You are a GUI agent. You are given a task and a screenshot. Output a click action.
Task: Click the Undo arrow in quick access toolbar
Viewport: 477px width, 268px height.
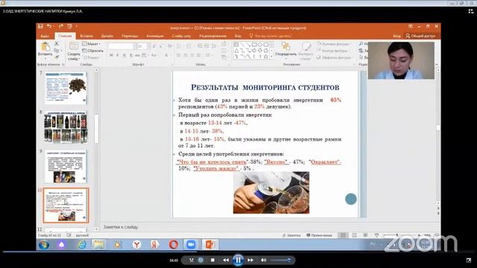tap(49, 27)
